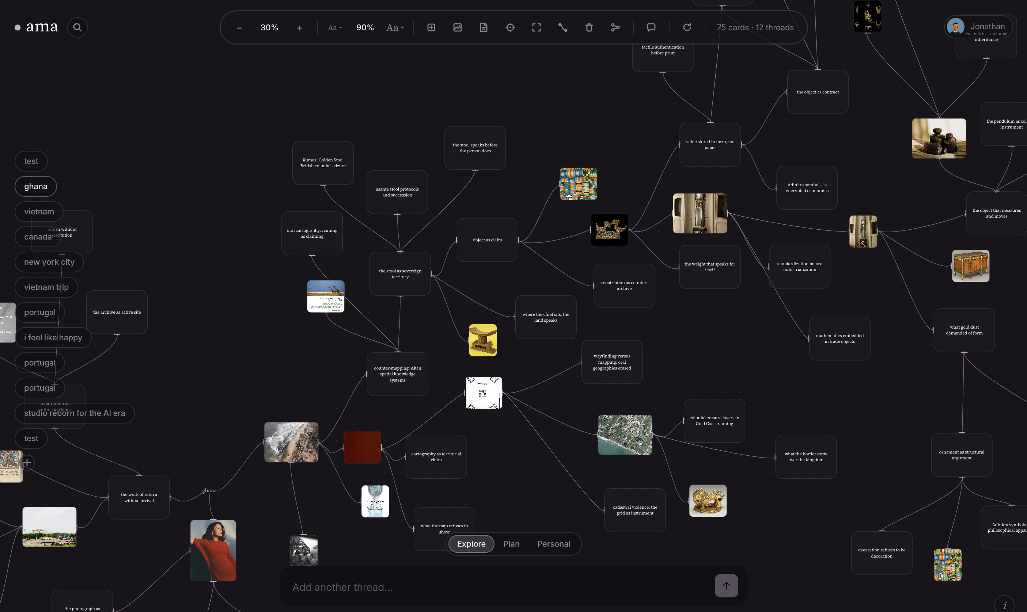Image resolution: width=1027 pixels, height=612 pixels.
Task: Click the center target crosshair icon
Action: tap(510, 27)
